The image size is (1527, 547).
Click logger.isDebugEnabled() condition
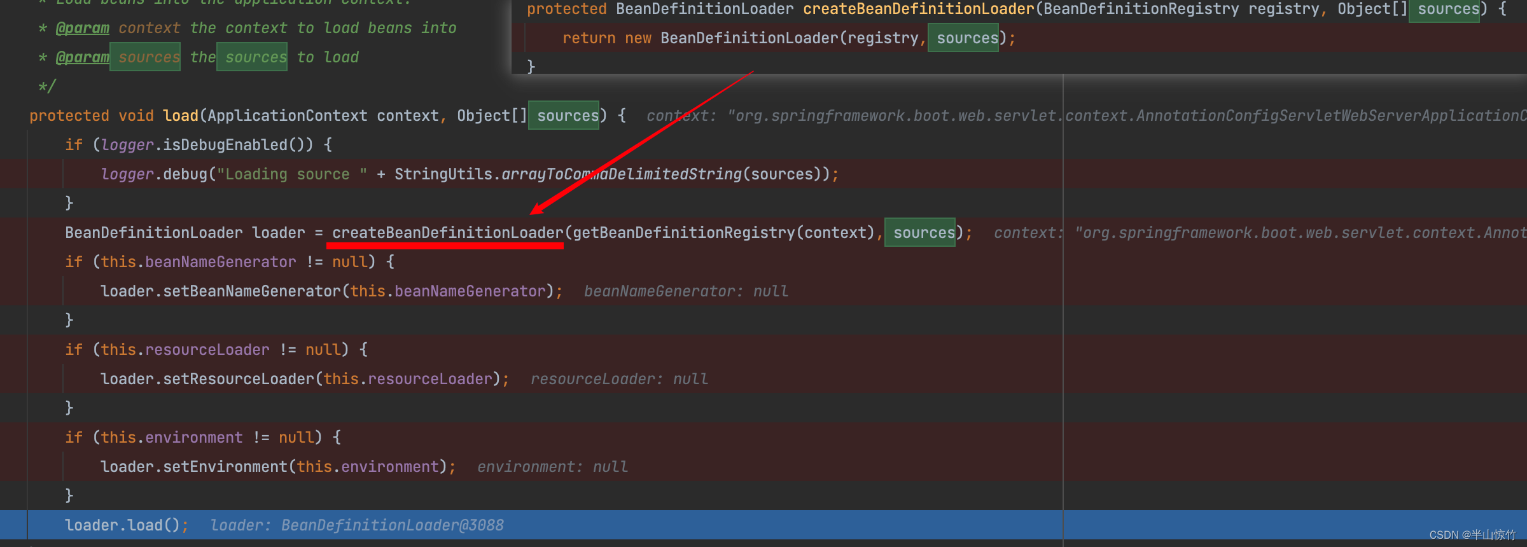[207, 145]
